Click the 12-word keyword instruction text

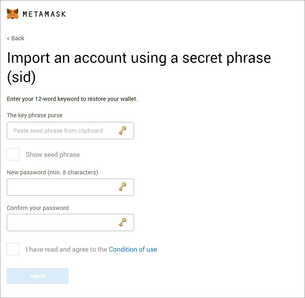click(72, 99)
